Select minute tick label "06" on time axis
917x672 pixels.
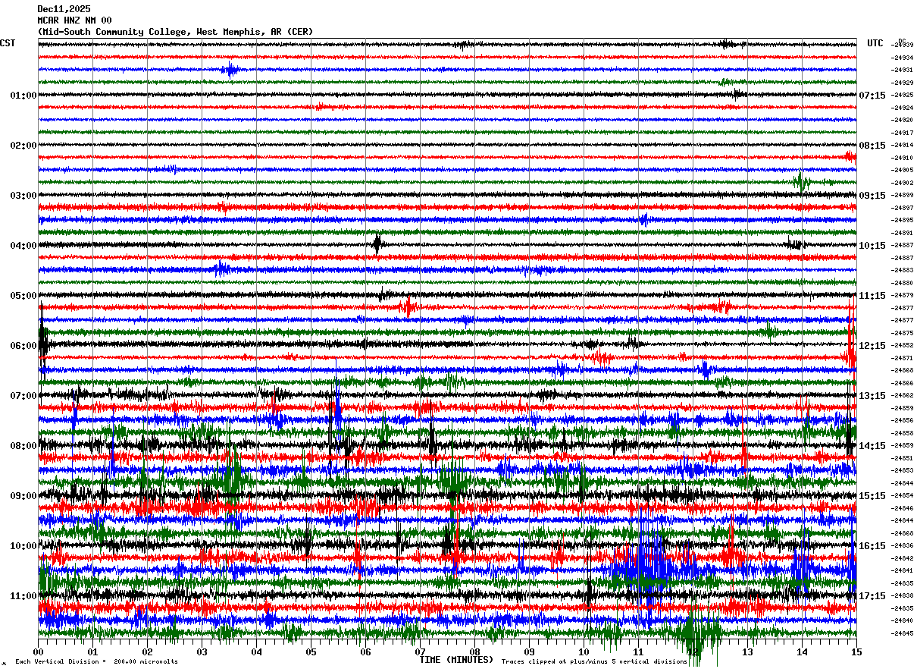(365, 652)
